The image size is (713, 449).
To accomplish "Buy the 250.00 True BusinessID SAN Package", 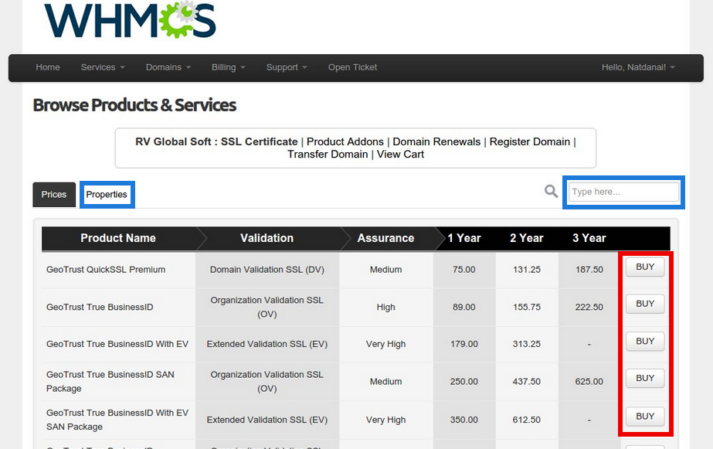I will point(645,378).
